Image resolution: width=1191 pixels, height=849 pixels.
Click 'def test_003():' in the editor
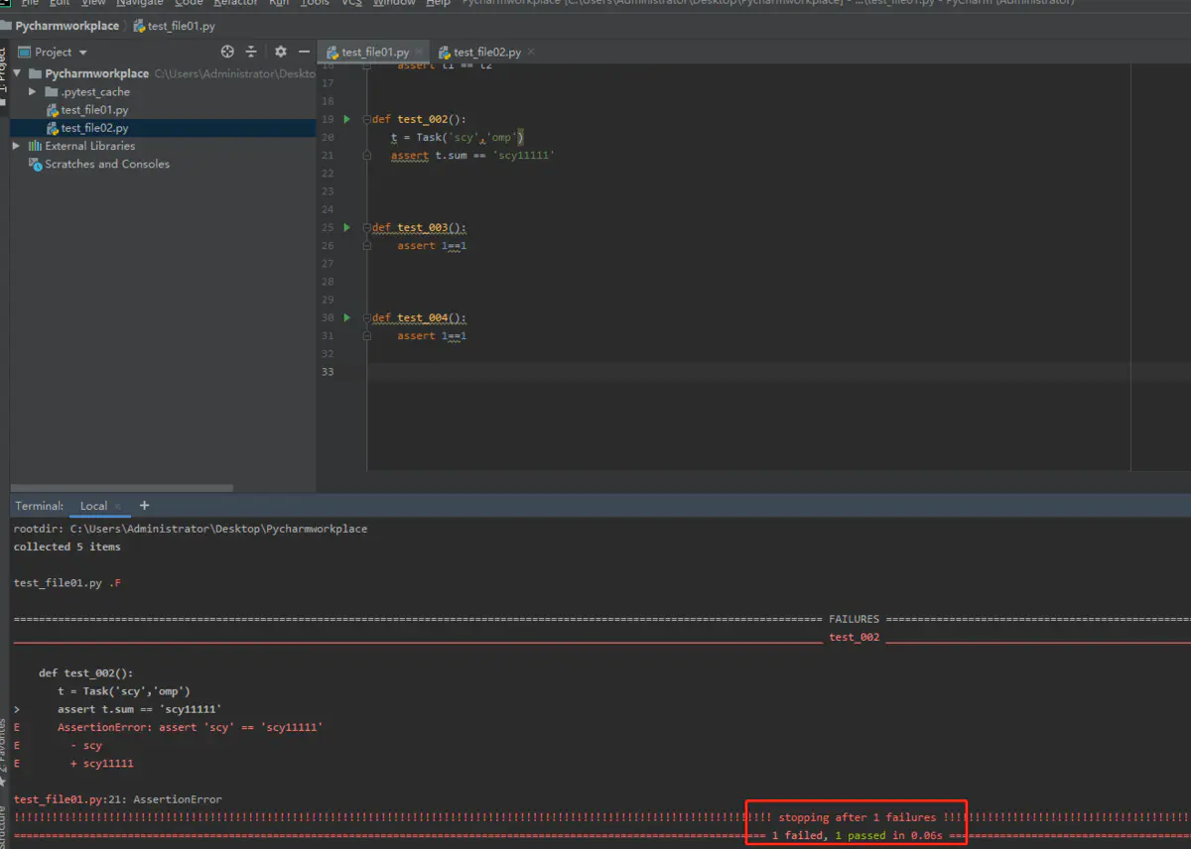point(419,227)
